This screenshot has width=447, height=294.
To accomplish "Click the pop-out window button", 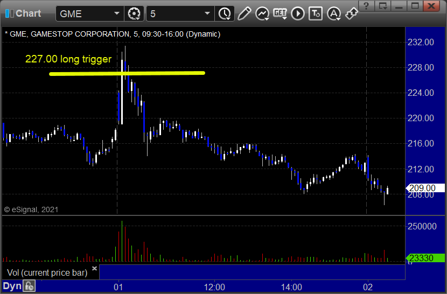I will tap(382, 6).
